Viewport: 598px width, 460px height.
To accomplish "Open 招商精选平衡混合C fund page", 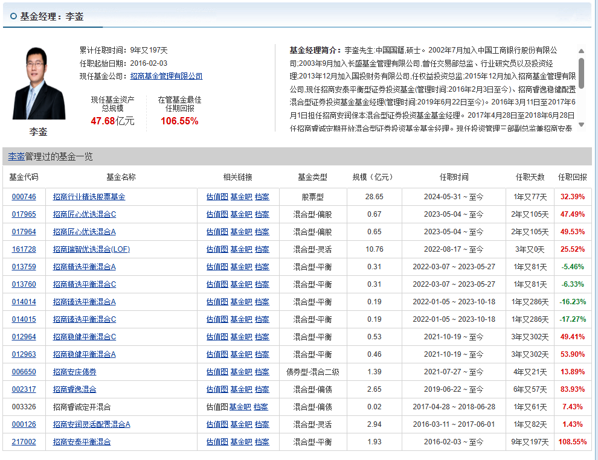I will [x=85, y=284].
